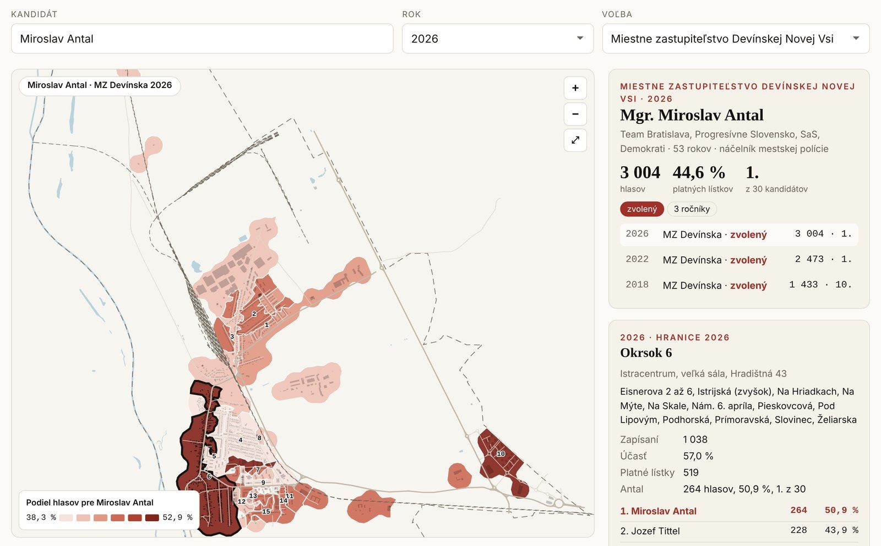
Task: Select district 13 on the map
Action: [253, 495]
